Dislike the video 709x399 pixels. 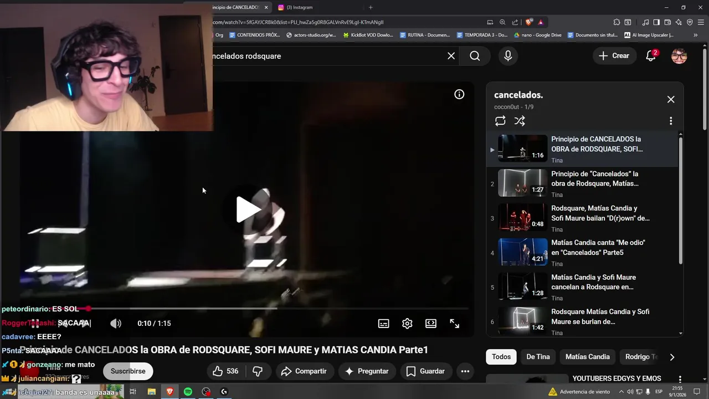coord(258,371)
